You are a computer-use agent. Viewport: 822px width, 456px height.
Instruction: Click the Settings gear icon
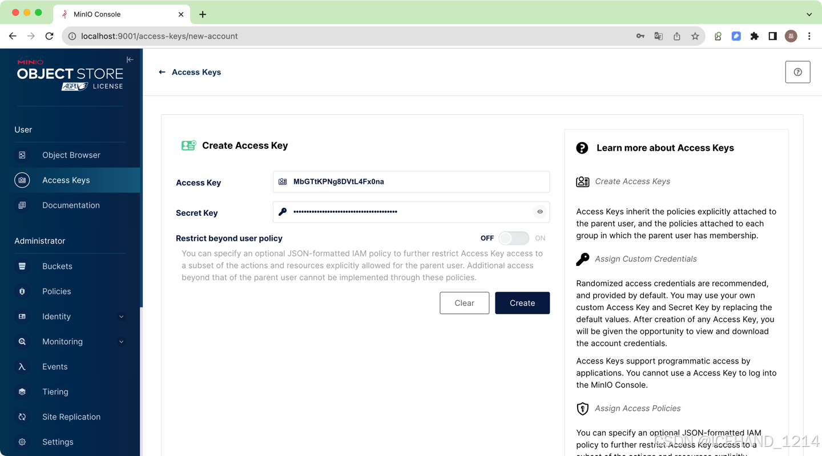[x=22, y=442]
